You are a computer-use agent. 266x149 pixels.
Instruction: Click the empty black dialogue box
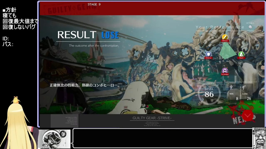[162, 138]
